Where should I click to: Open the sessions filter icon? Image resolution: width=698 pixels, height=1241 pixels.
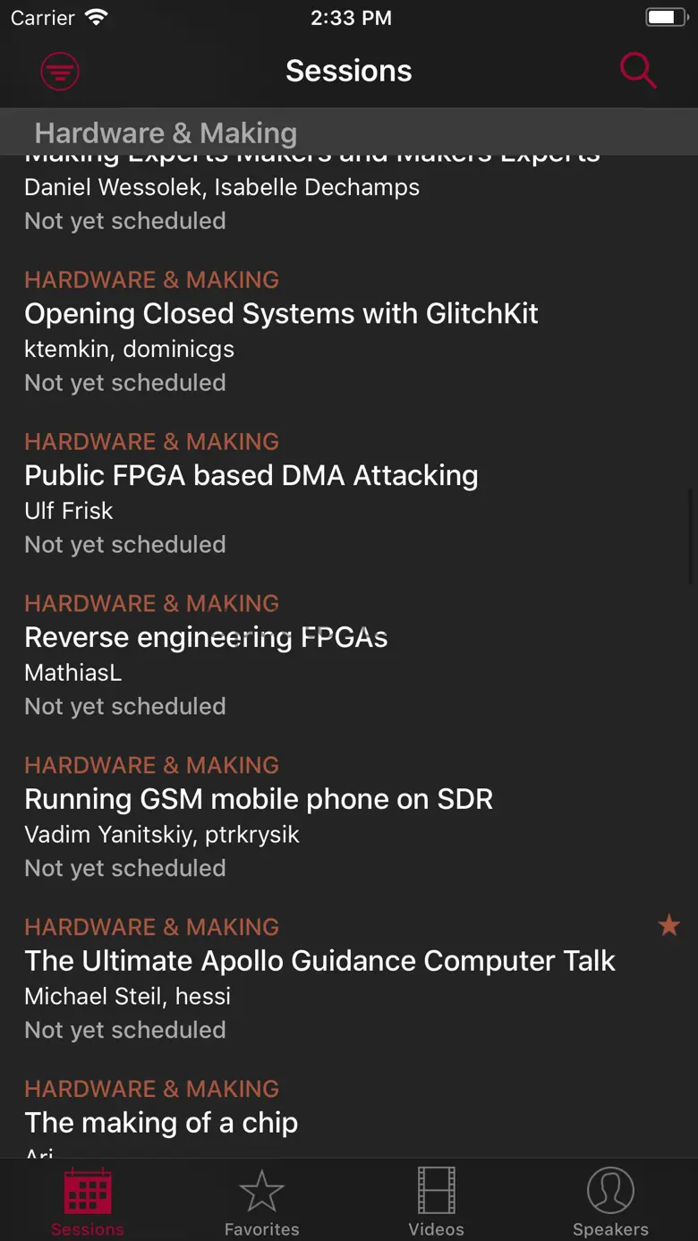pyautogui.click(x=60, y=71)
